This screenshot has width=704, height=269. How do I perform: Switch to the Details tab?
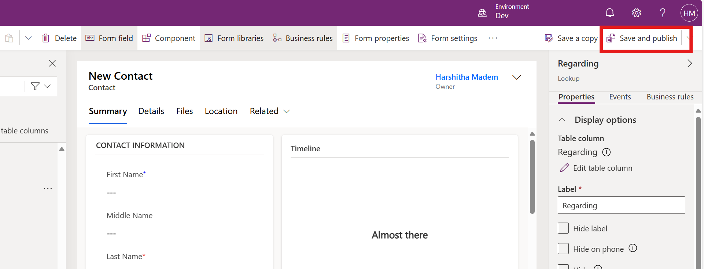151,111
